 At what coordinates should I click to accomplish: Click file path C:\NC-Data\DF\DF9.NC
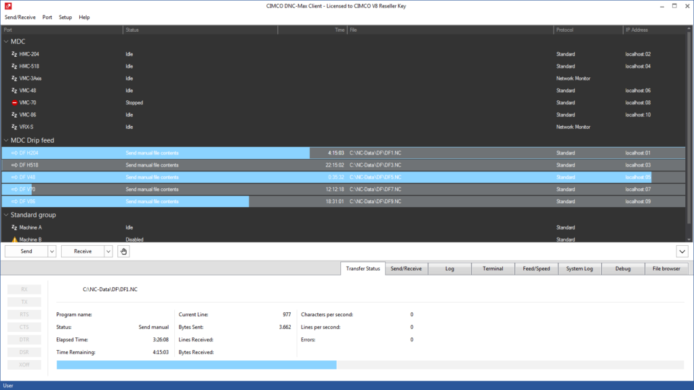pos(375,201)
